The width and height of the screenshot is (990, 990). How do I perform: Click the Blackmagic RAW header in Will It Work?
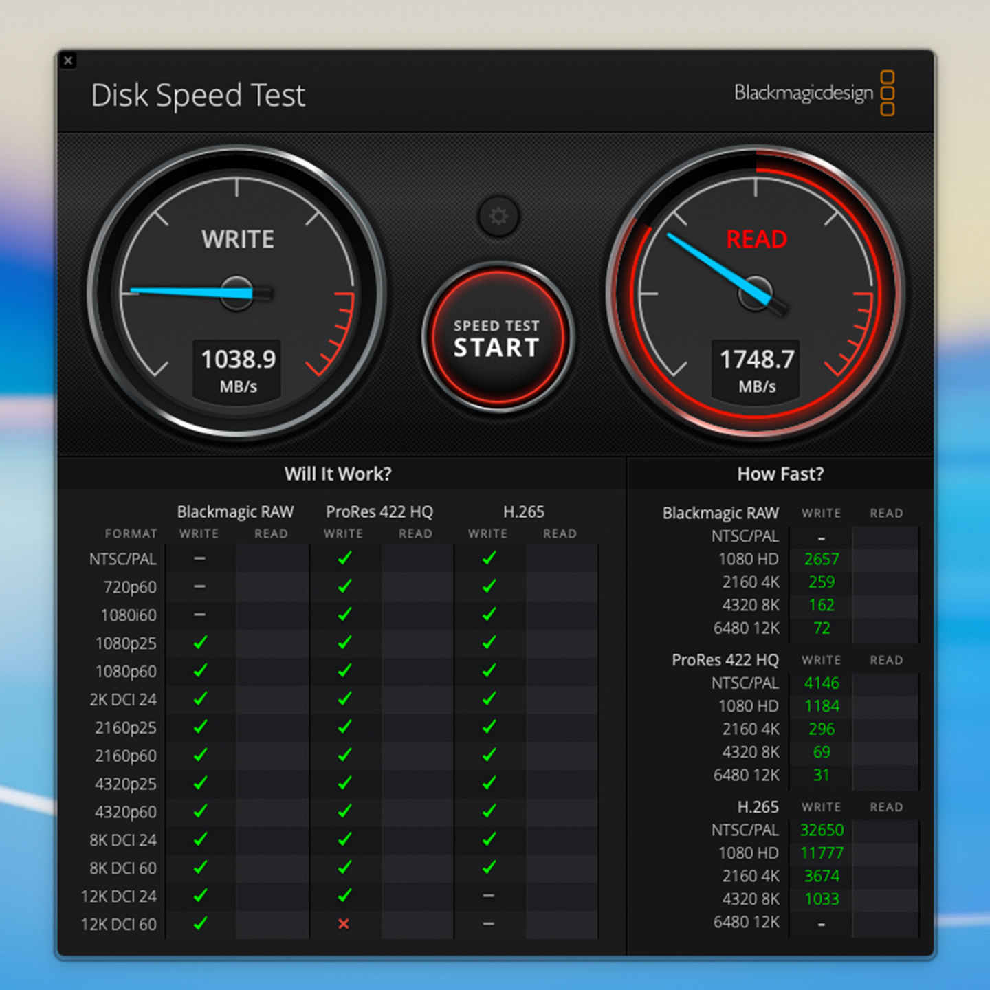coord(235,512)
